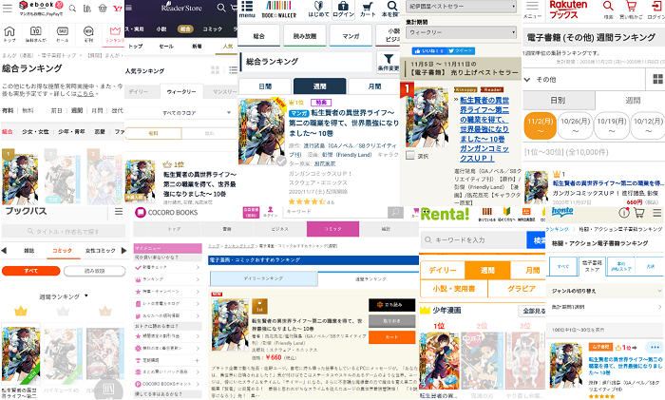The image size is (665, 400).
Task: Open the BOOK☆WALKER 条件変更 filter funnel
Action: (388, 62)
